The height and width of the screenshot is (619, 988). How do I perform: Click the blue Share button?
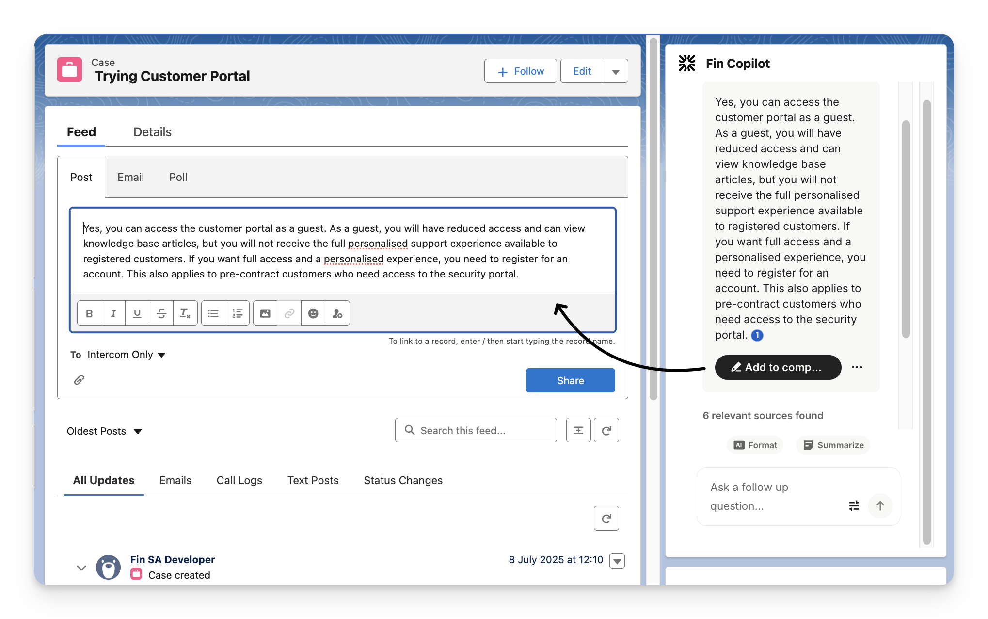[570, 380]
